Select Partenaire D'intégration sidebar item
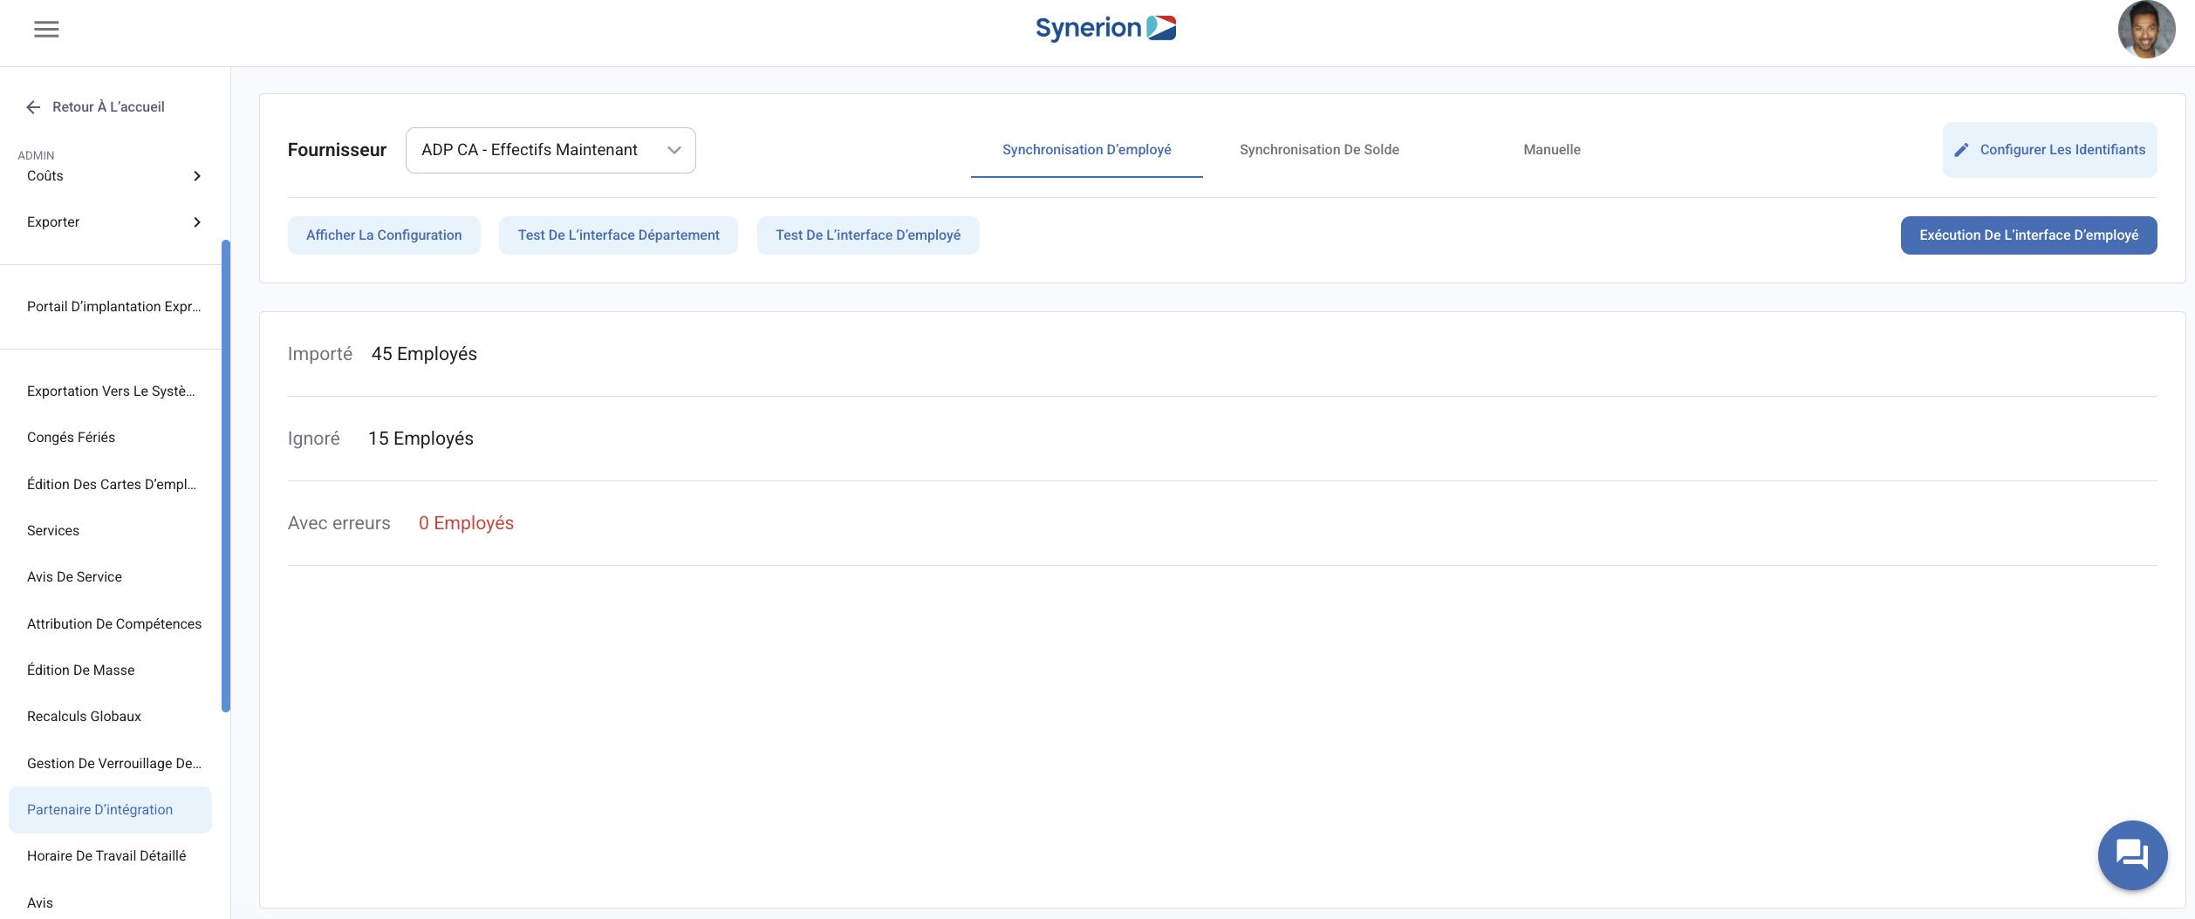The image size is (2195, 919). click(110, 810)
